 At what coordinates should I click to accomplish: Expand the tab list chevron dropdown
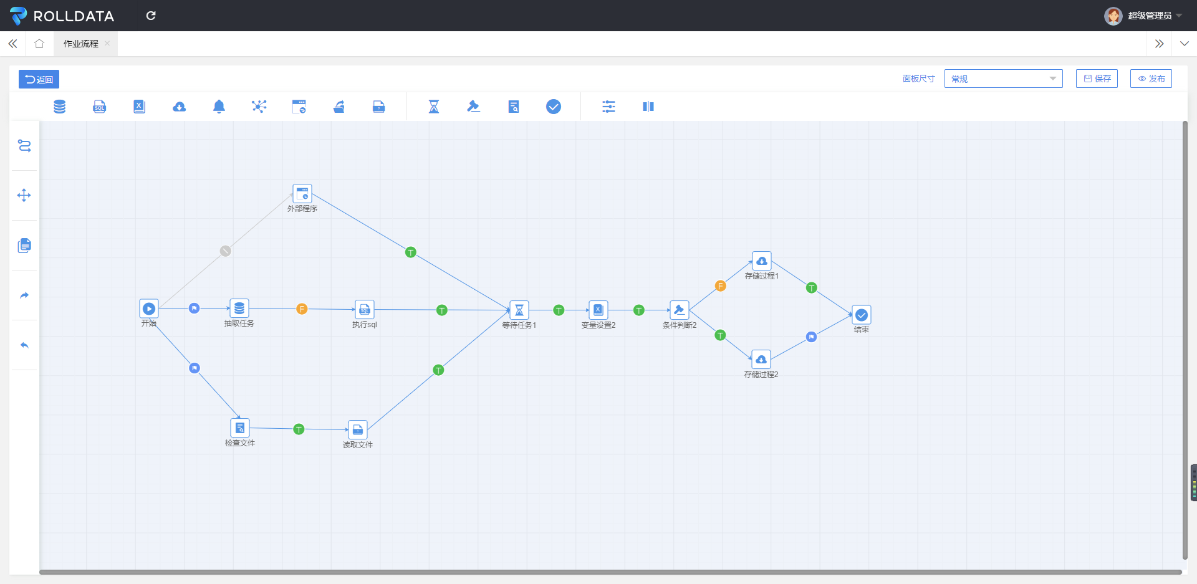(x=1185, y=44)
